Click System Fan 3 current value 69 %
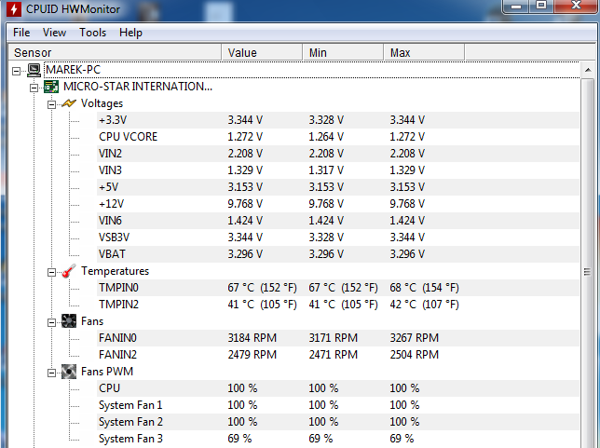This screenshot has width=600, height=448. coord(239,439)
